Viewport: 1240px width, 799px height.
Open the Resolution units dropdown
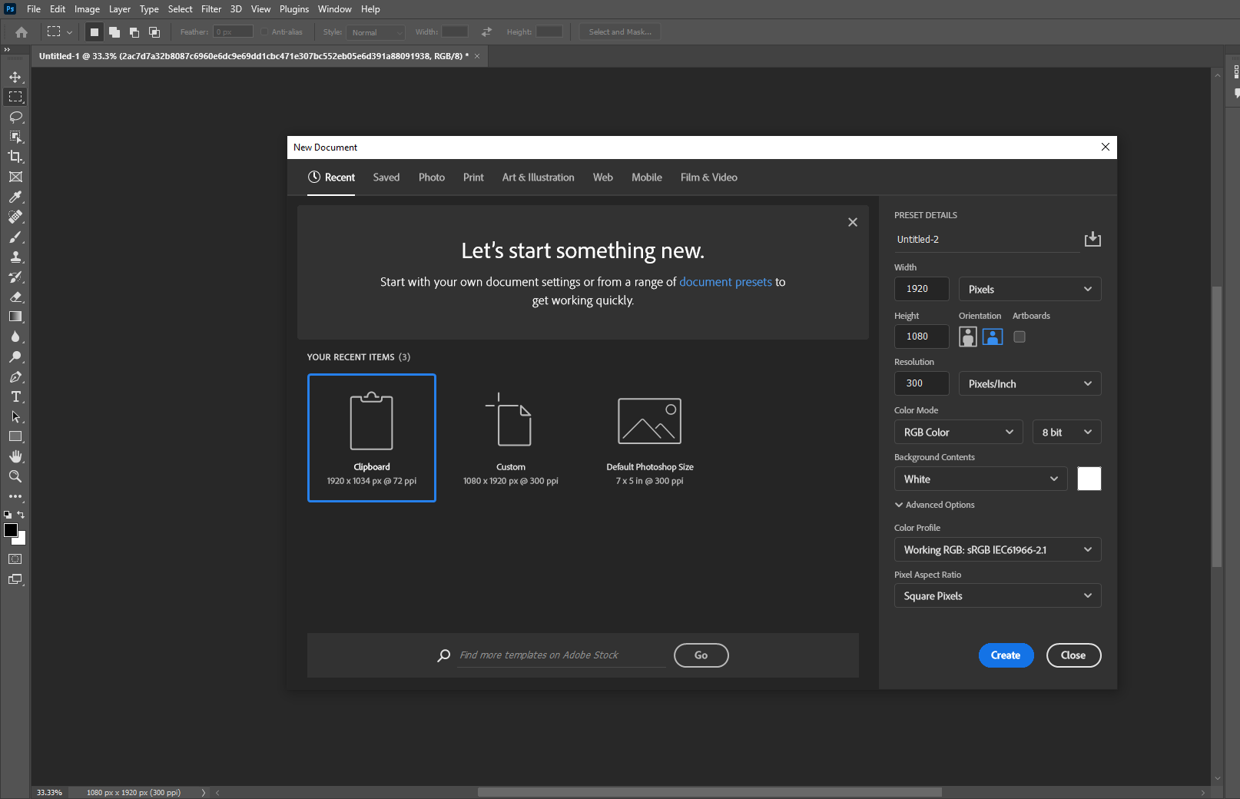1029,383
